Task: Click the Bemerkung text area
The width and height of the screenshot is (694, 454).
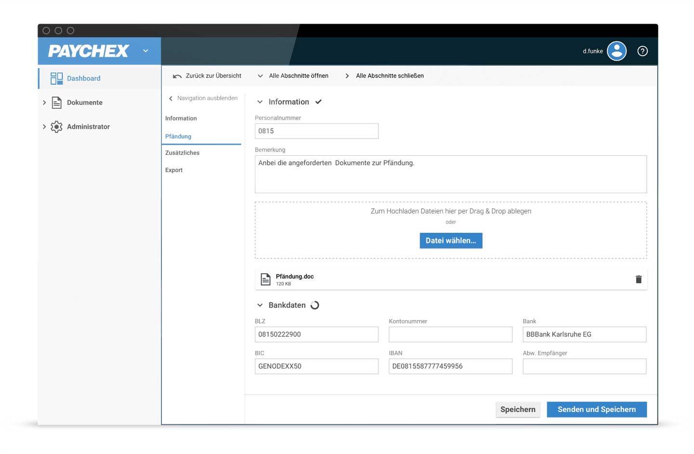Action: click(x=451, y=174)
